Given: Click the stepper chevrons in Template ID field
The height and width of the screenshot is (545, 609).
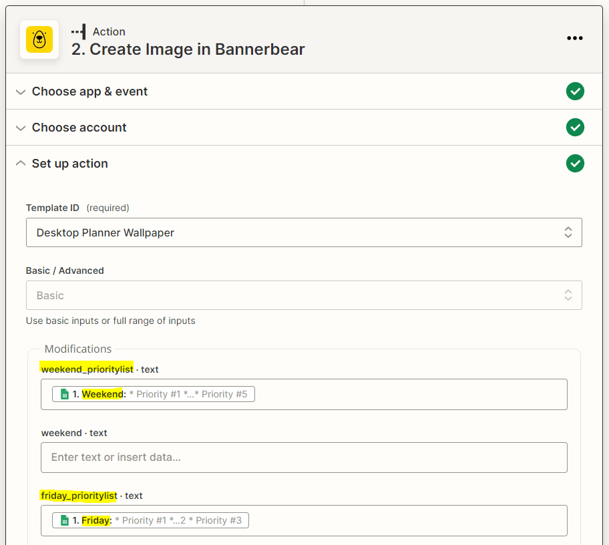Looking at the screenshot, I should point(568,232).
